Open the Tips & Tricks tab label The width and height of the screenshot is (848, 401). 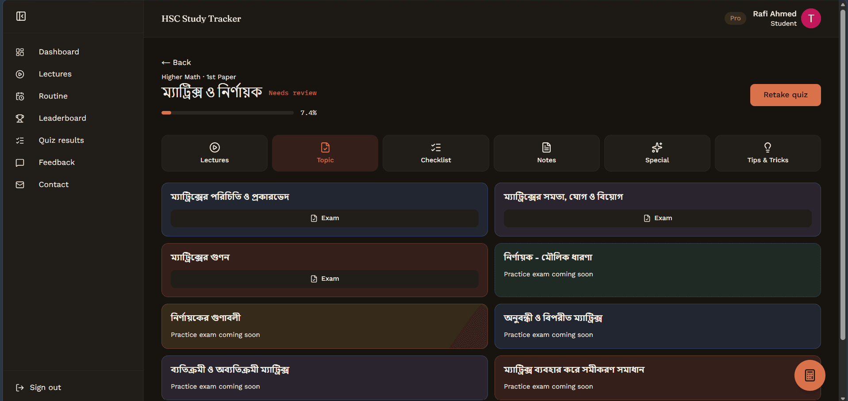click(767, 160)
